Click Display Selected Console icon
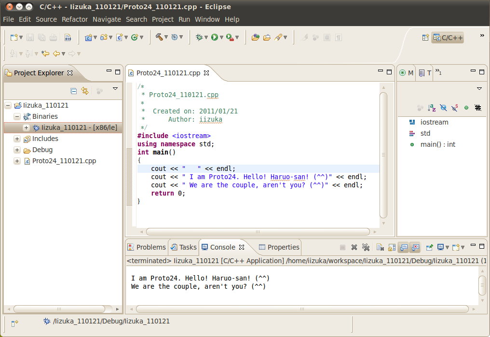Viewport: 490px width, 337px height. pyautogui.click(x=441, y=248)
